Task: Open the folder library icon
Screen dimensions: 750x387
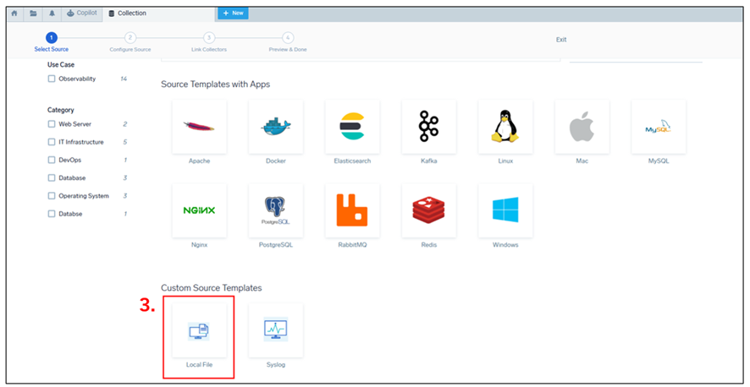Action: pyautogui.click(x=33, y=14)
